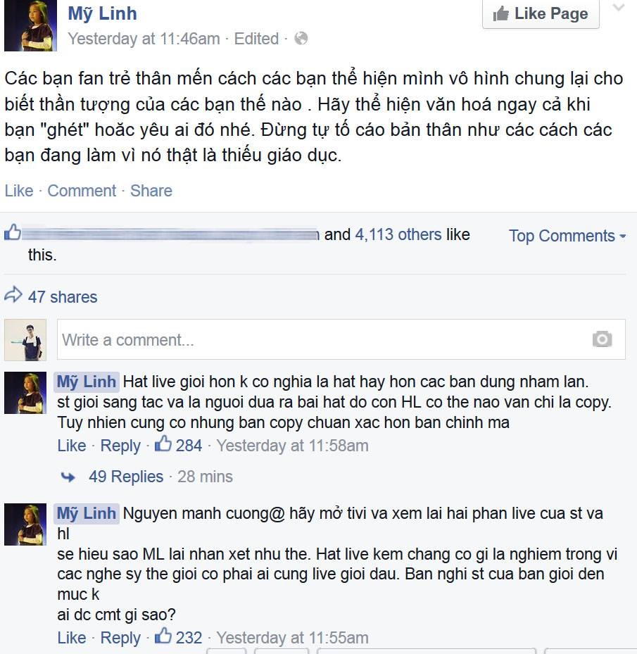Click the thumbs-up icon in likes summary
637x654 pixels.
13,232
